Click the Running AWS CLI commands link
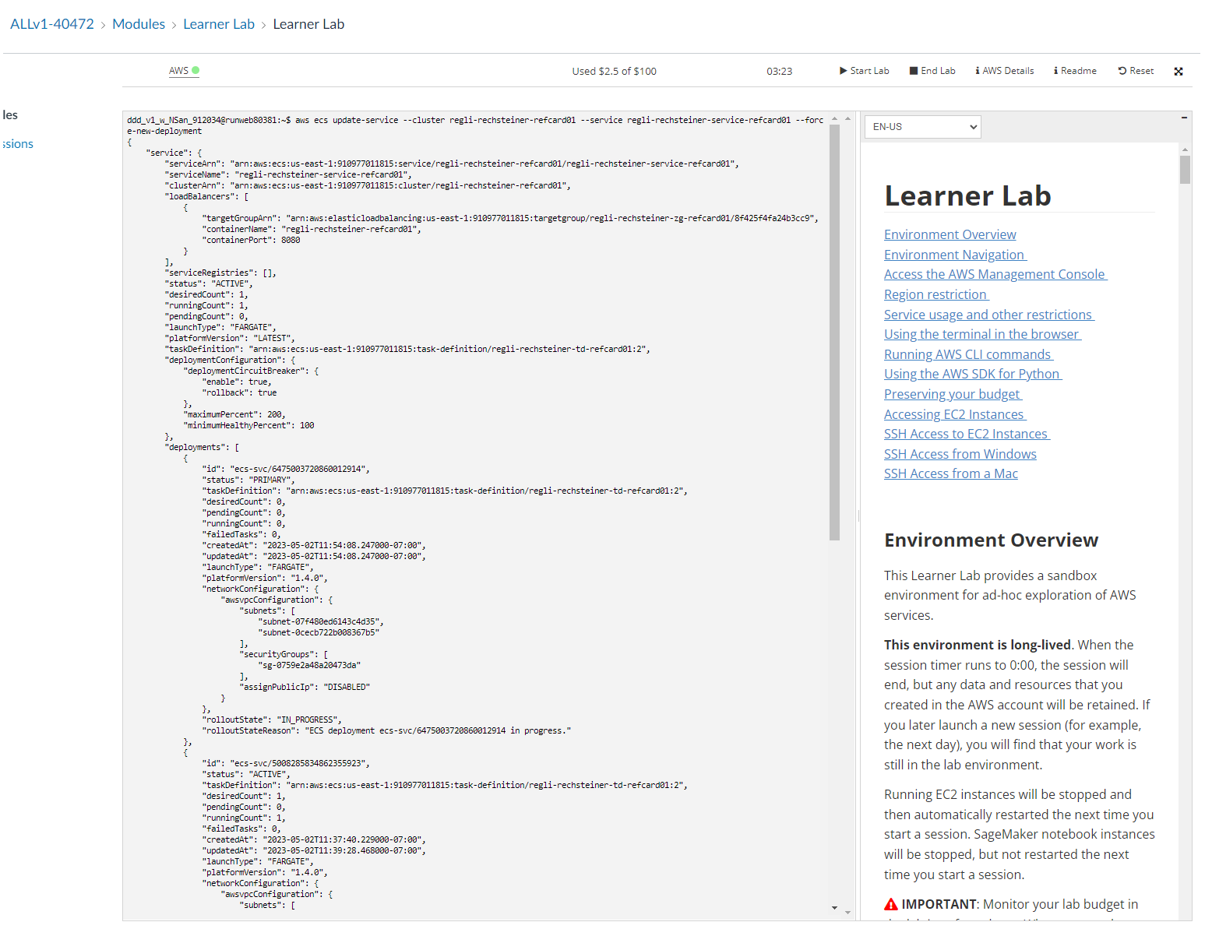This screenshot has width=1205, height=936. point(967,354)
